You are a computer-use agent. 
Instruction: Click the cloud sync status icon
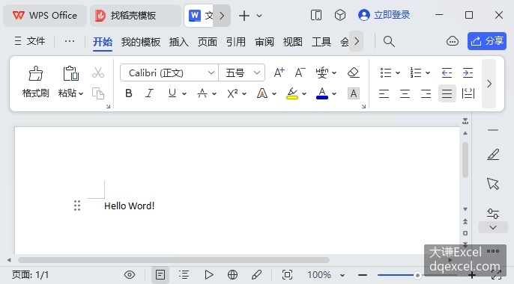[453, 41]
